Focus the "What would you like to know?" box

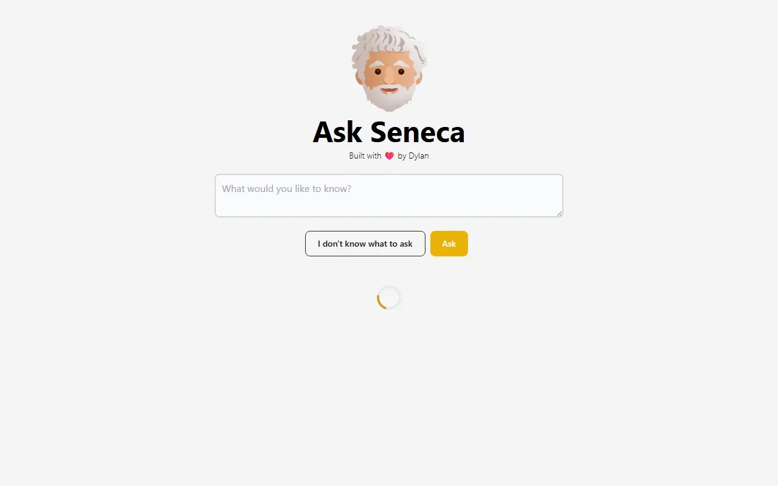389,196
